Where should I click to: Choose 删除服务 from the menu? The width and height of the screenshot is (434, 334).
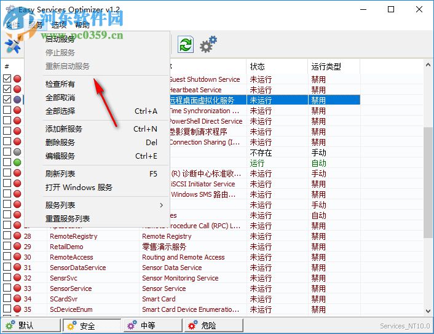pos(97,142)
